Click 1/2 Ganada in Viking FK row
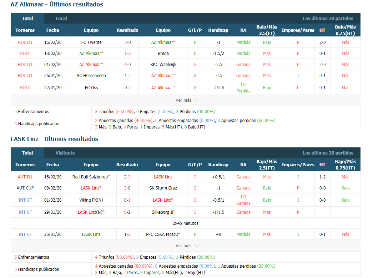This screenshot has height=278, width=368. click(x=243, y=200)
